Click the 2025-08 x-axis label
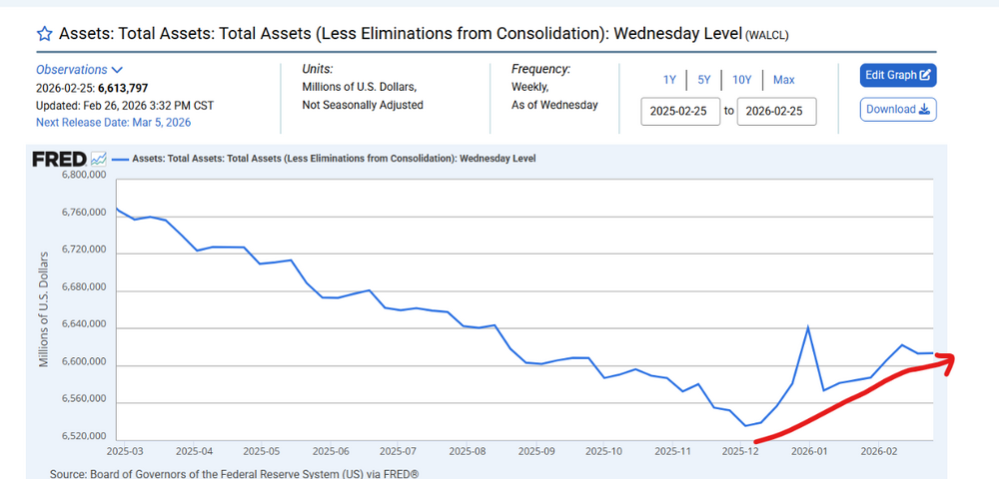999x479 pixels. (x=467, y=450)
